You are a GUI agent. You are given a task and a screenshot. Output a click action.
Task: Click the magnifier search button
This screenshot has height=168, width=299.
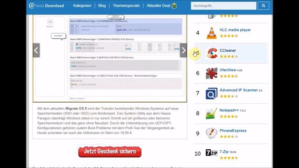pos(263,6)
